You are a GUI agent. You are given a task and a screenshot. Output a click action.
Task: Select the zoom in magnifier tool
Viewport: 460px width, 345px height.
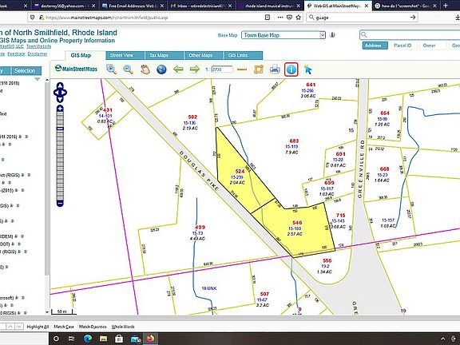[x=112, y=69]
